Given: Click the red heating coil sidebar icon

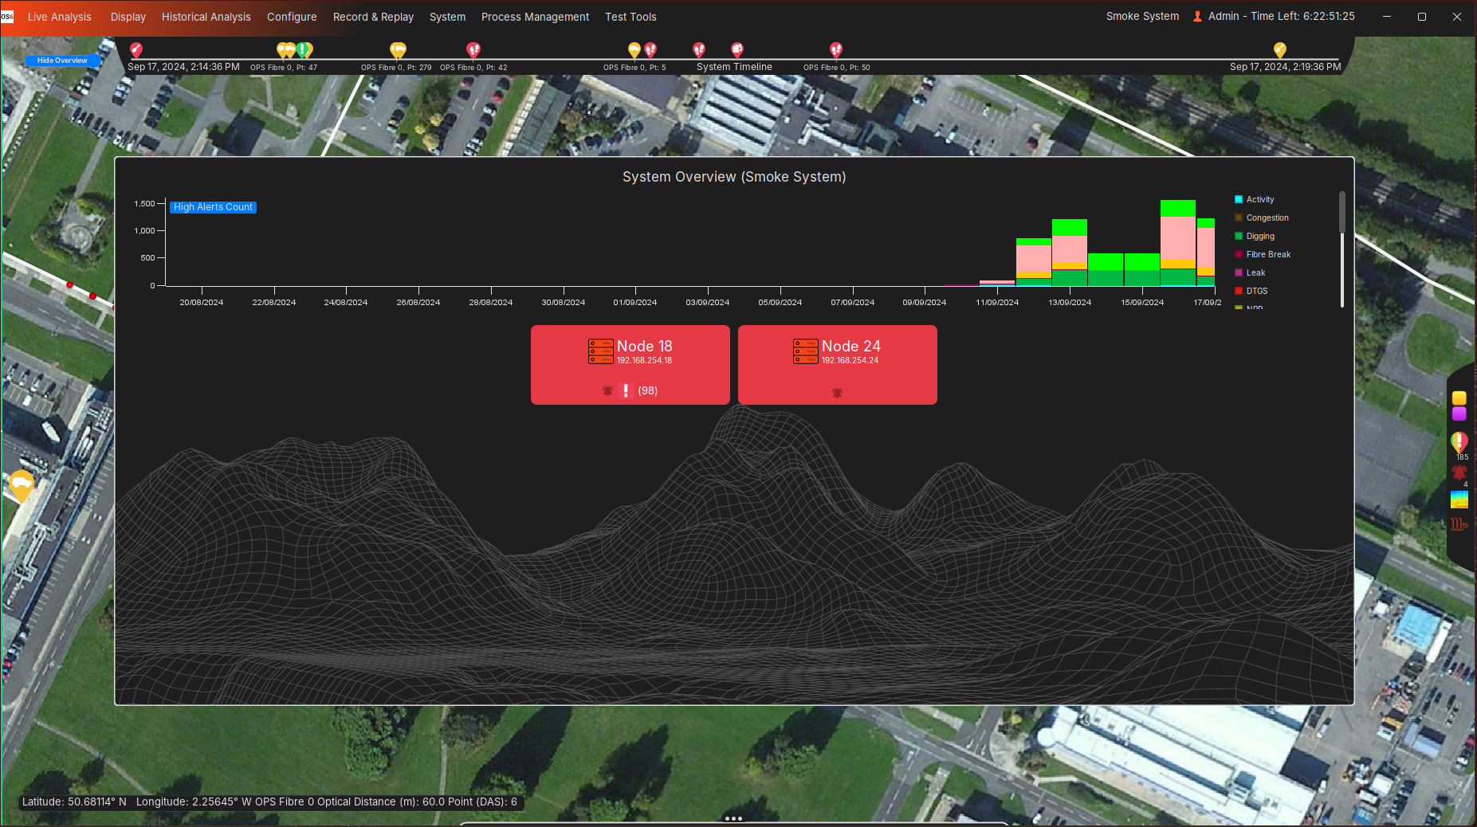Looking at the screenshot, I should pos(1459,524).
